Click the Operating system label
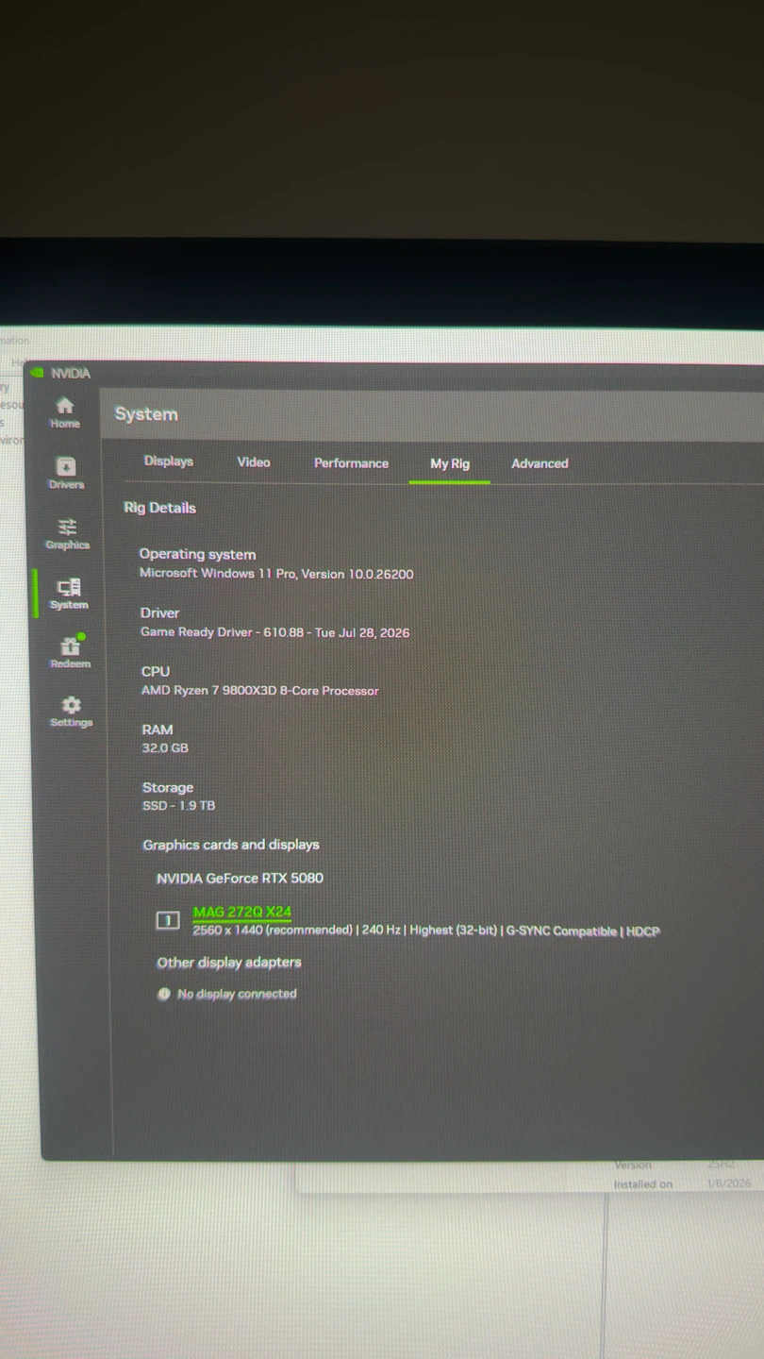Image resolution: width=764 pixels, height=1359 pixels. (198, 555)
